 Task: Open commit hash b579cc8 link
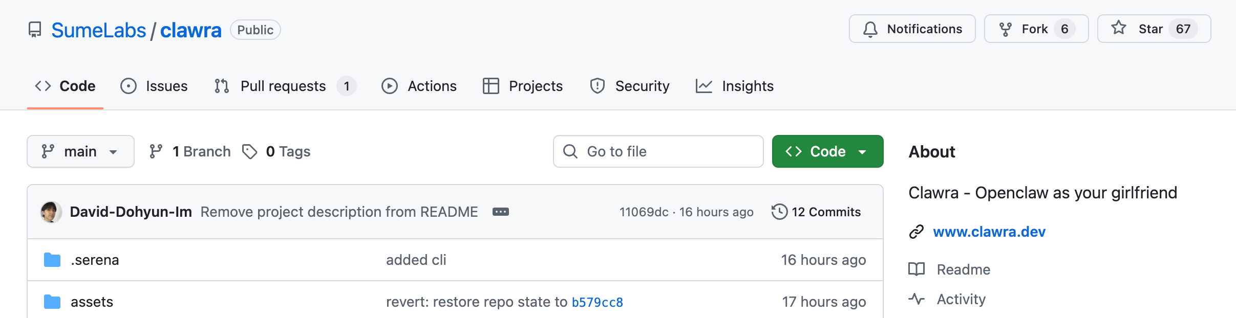[x=597, y=302]
